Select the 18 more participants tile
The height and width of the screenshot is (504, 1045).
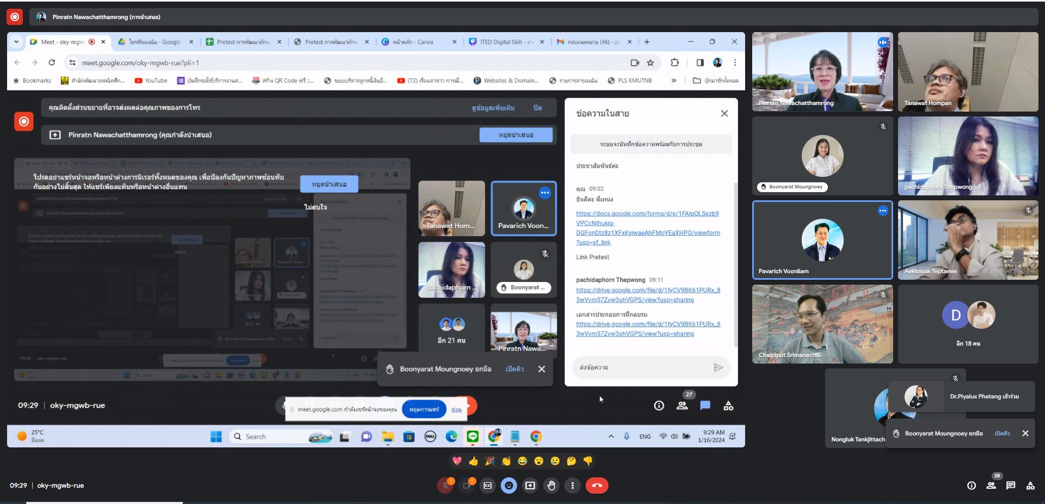point(968,324)
